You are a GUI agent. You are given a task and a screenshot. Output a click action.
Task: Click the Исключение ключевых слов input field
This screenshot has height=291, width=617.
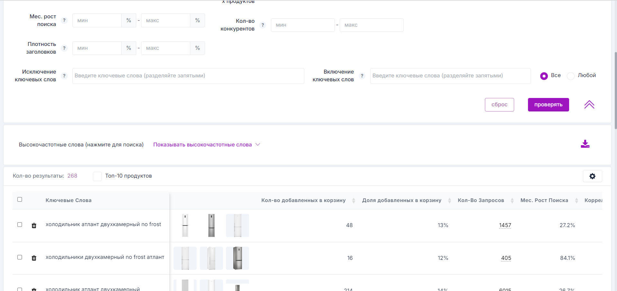point(188,76)
